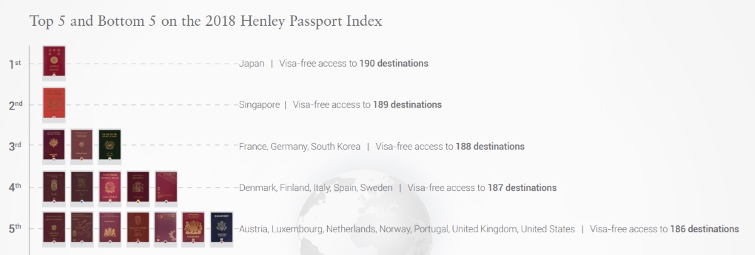Click the 2018 Henley Passport Index title

tap(206, 21)
